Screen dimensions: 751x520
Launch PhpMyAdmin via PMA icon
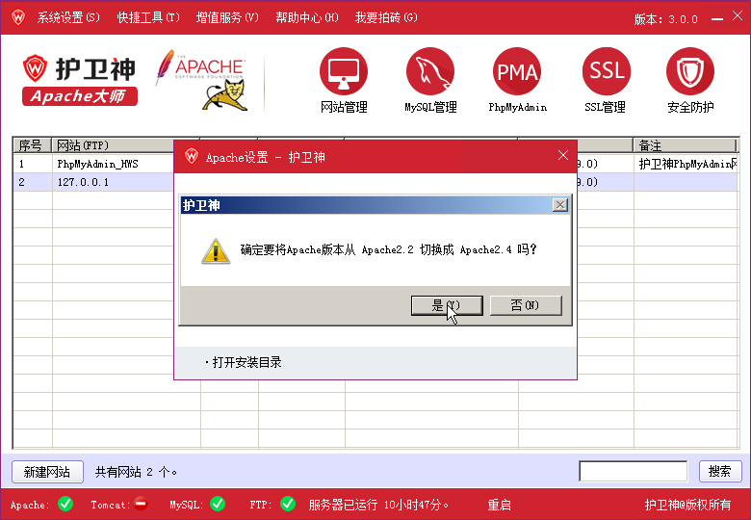517,71
